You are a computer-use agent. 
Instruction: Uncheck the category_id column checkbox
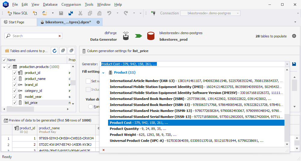[x=14, y=91]
